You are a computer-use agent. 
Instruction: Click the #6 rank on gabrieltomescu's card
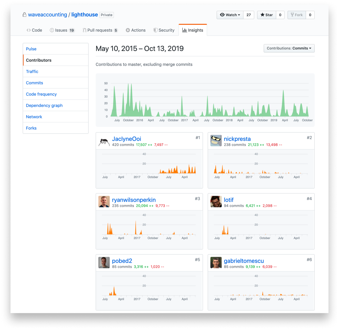pyautogui.click(x=309, y=260)
